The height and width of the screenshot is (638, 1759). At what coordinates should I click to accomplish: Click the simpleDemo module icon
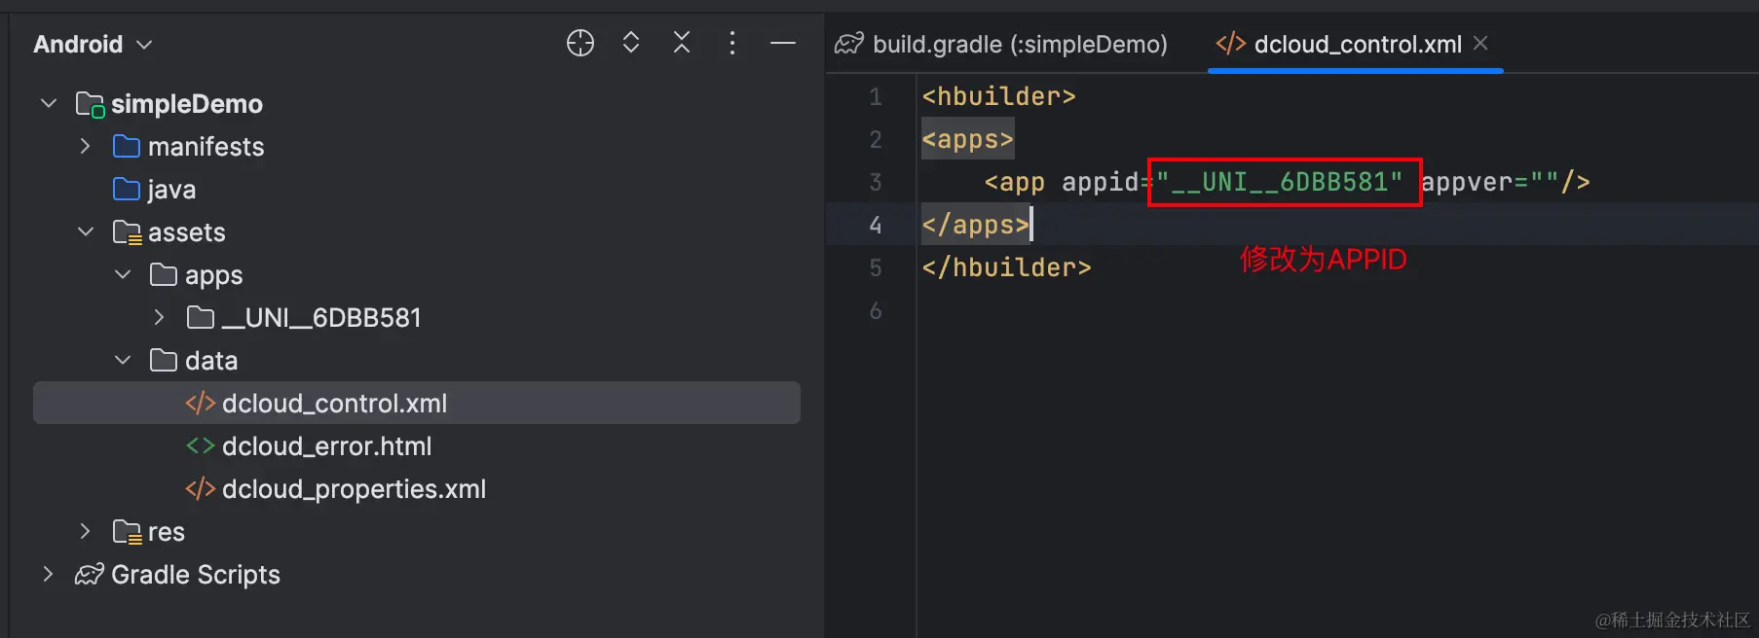[x=91, y=104]
